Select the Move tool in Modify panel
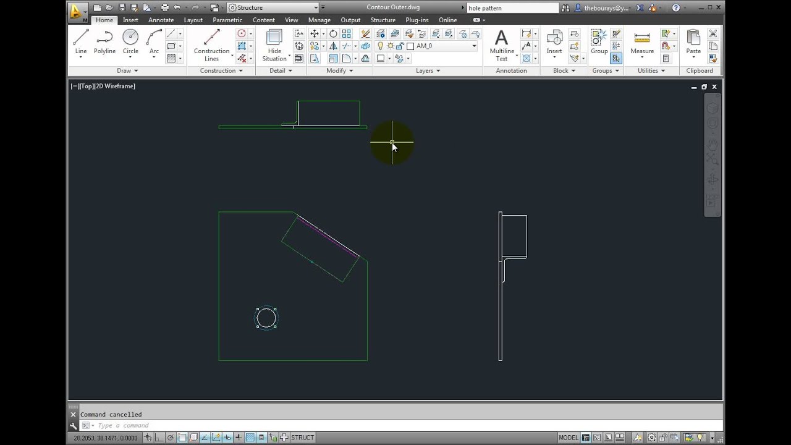Screen dimensions: 791x445 pyautogui.click(x=315, y=34)
